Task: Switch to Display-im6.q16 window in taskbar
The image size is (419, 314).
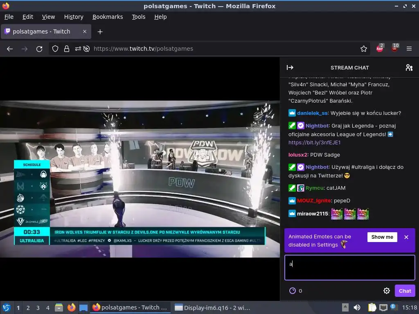Action: pyautogui.click(x=212, y=307)
